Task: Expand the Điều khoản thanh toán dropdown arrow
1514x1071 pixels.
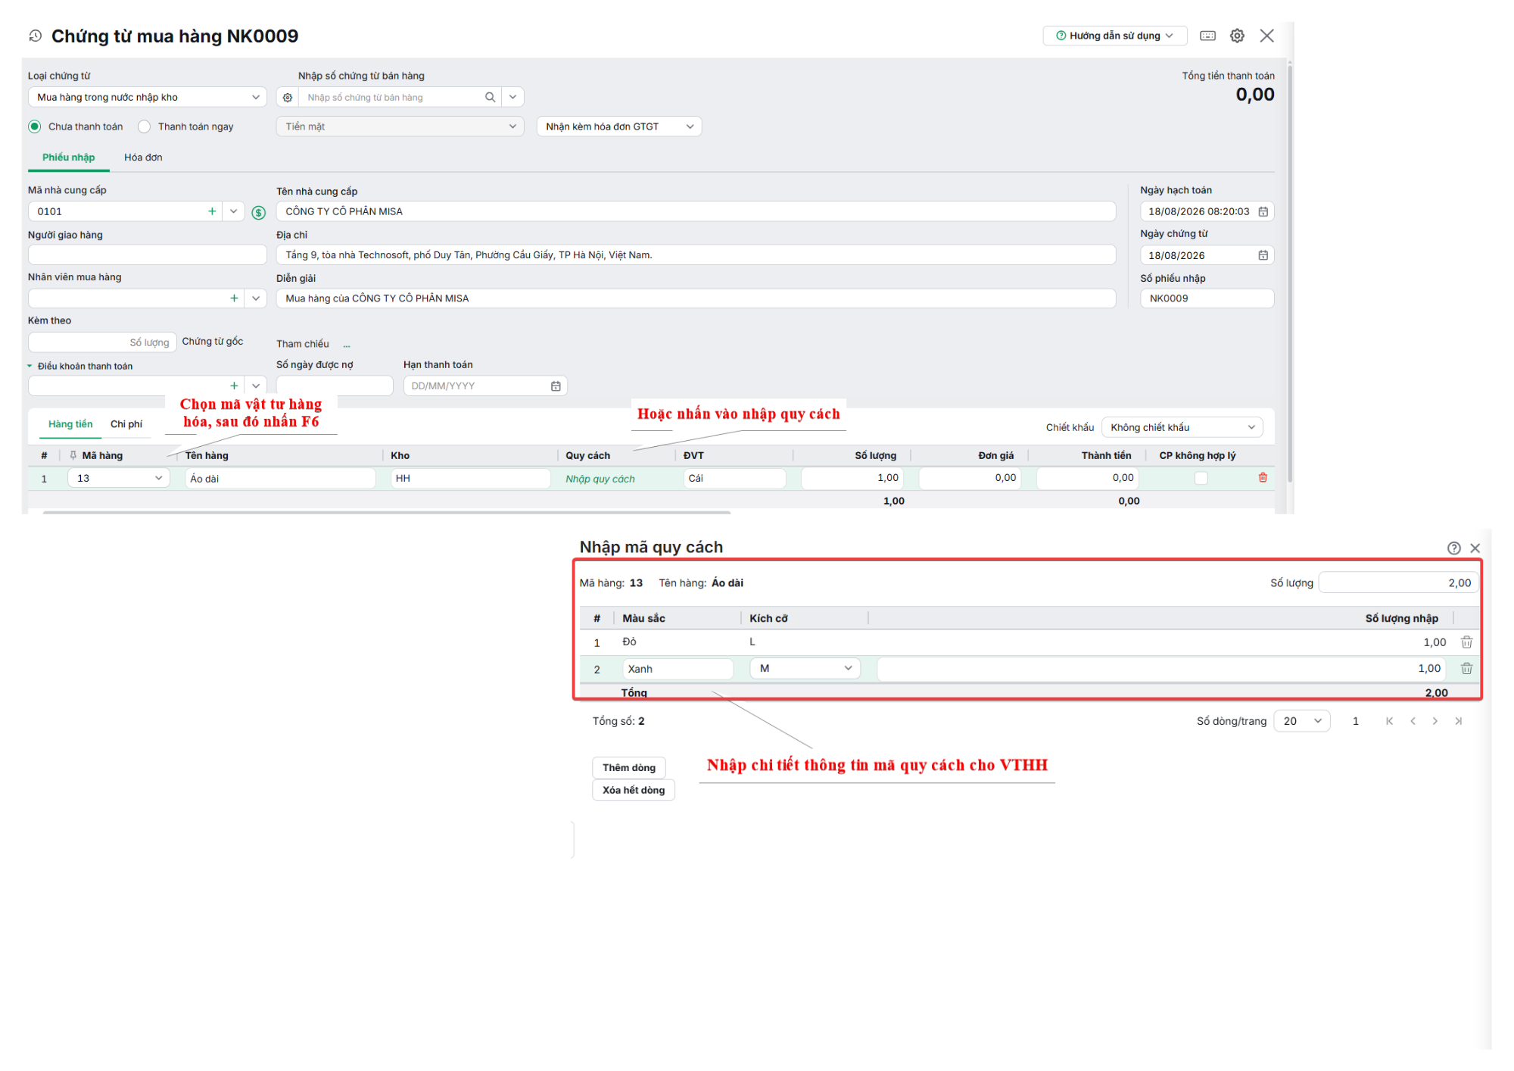Action: (256, 386)
